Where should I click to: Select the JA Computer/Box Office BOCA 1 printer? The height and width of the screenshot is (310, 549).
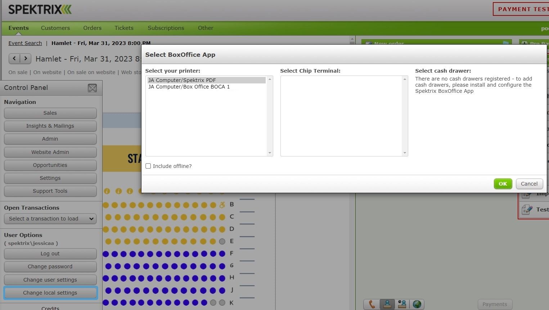[206, 87]
